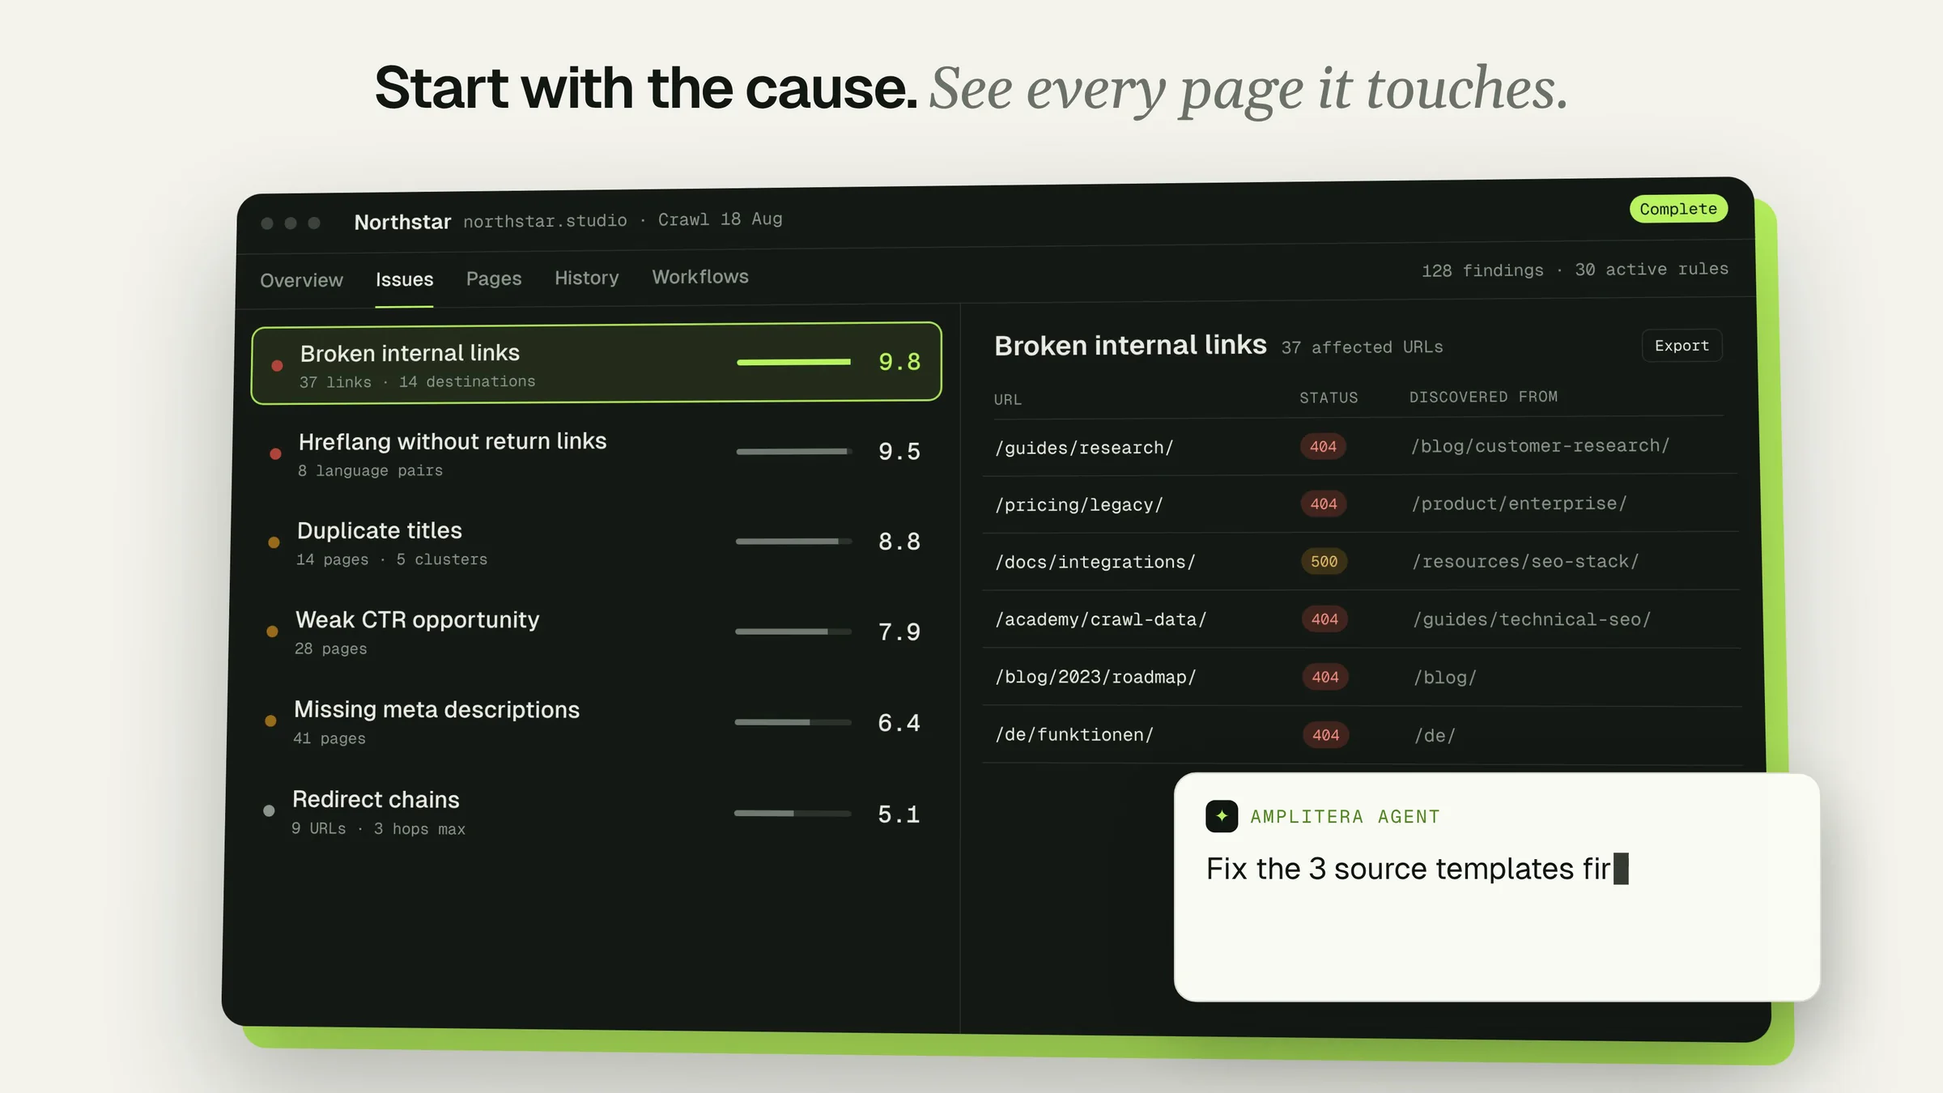Image resolution: width=1943 pixels, height=1093 pixels.
Task: Open source page /blog/customer-research/
Action: (x=1540, y=446)
